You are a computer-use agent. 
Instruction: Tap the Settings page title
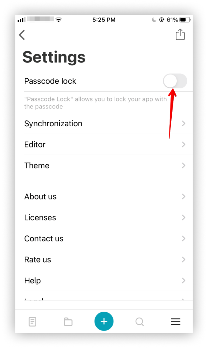point(54,57)
